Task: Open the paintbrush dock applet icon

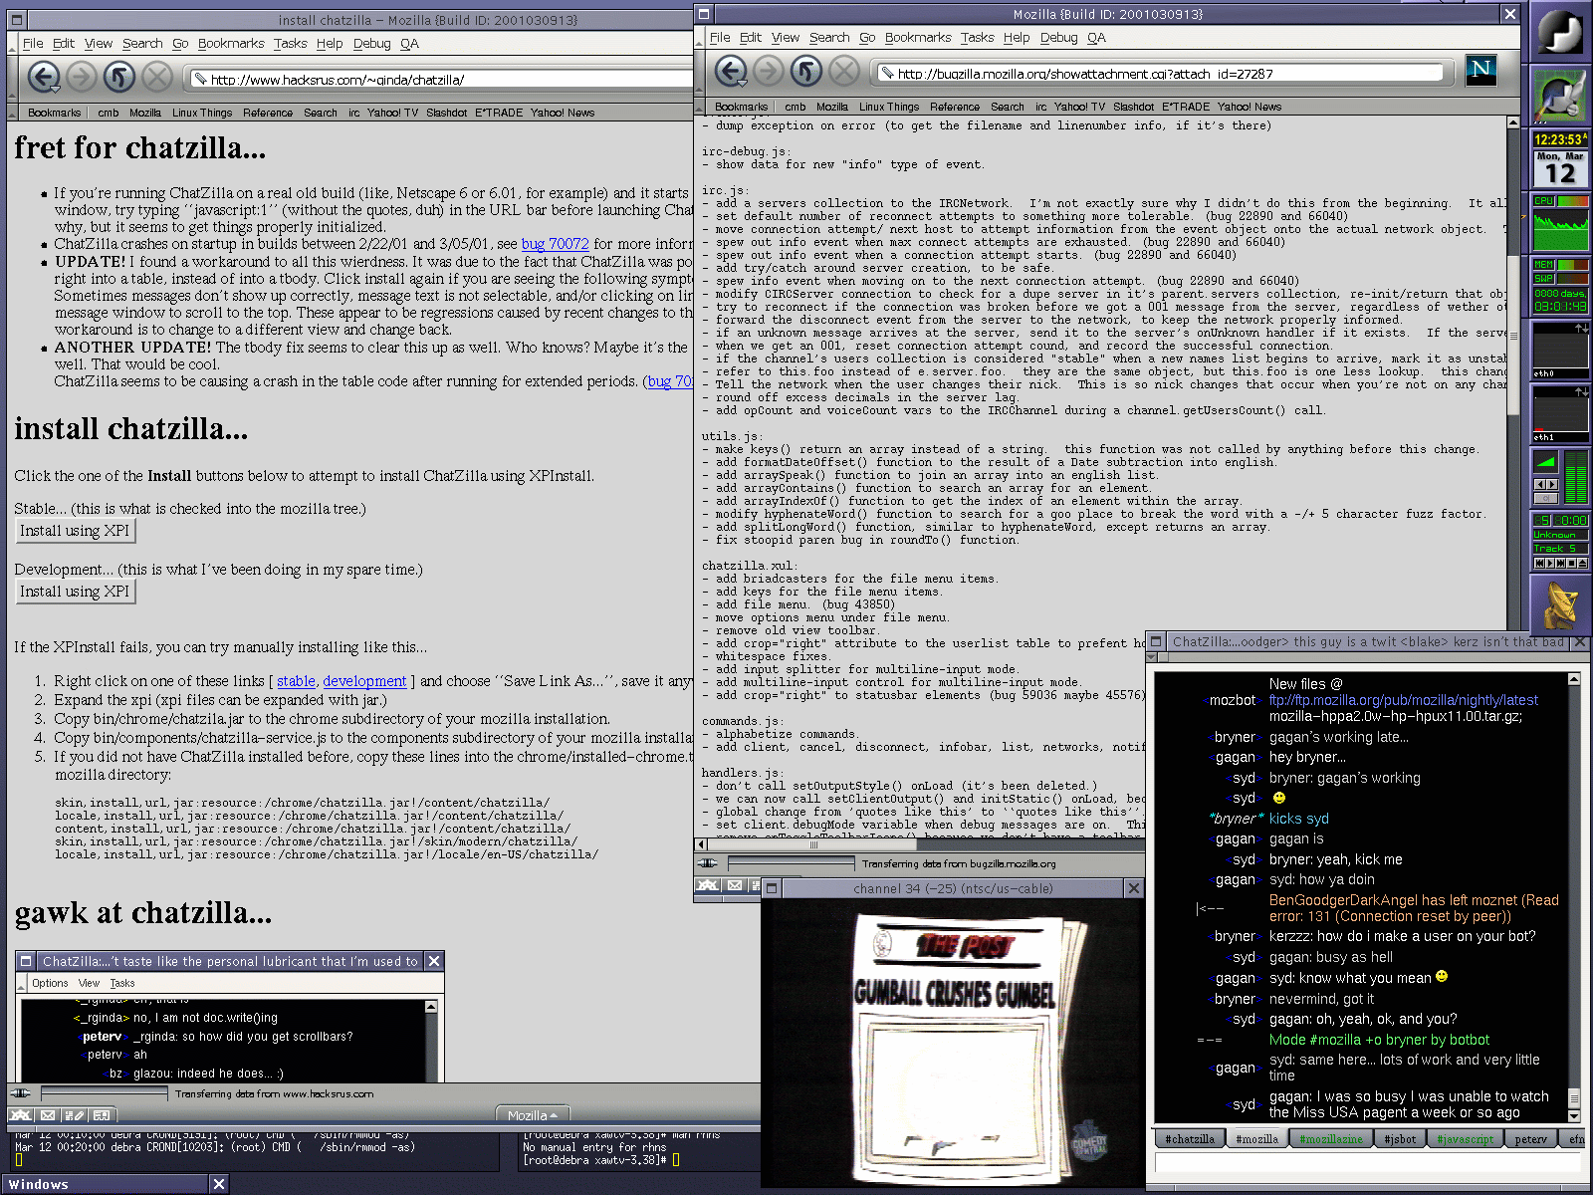Action: click(1560, 97)
